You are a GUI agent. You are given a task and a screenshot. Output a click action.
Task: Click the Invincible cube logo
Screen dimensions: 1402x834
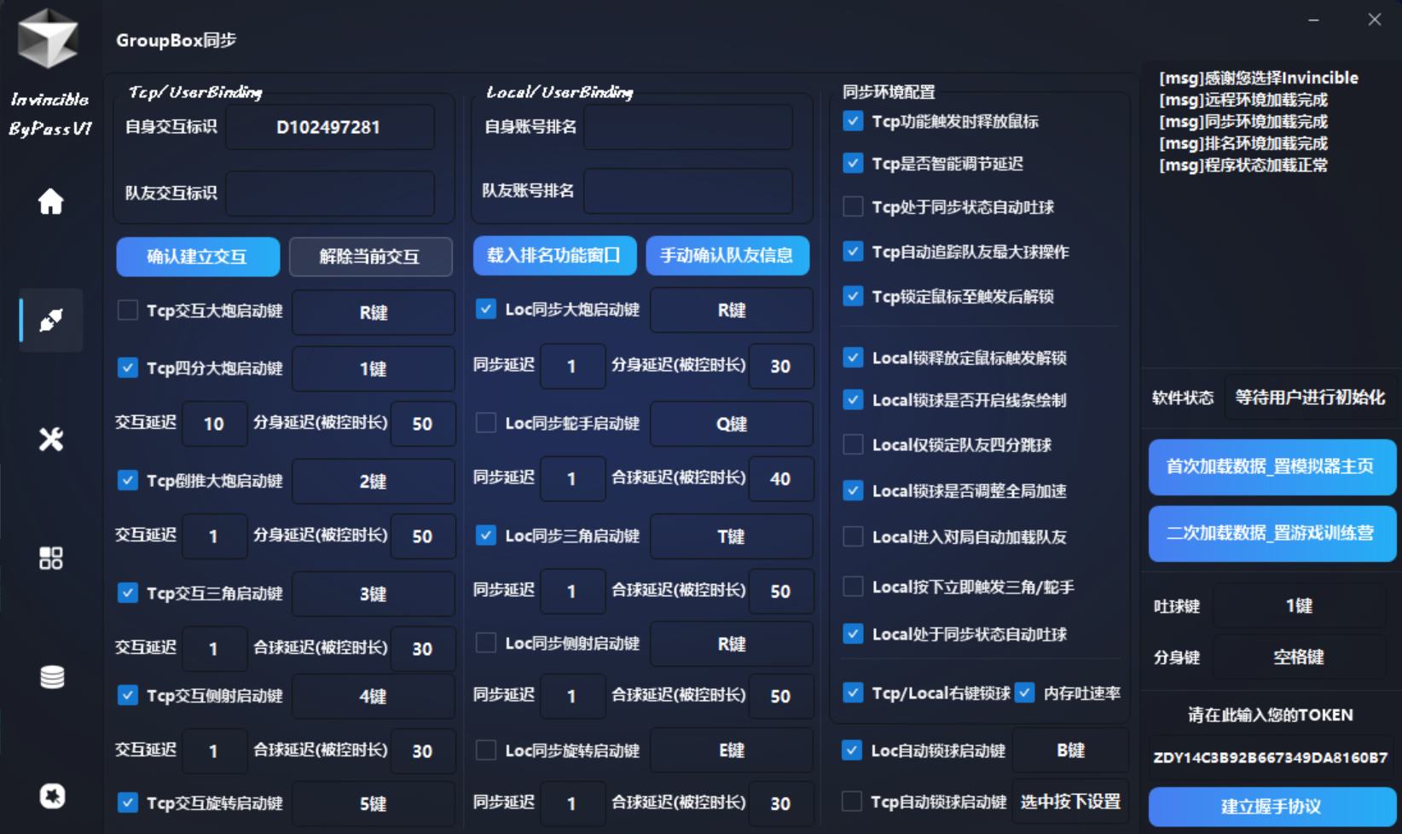[x=49, y=38]
